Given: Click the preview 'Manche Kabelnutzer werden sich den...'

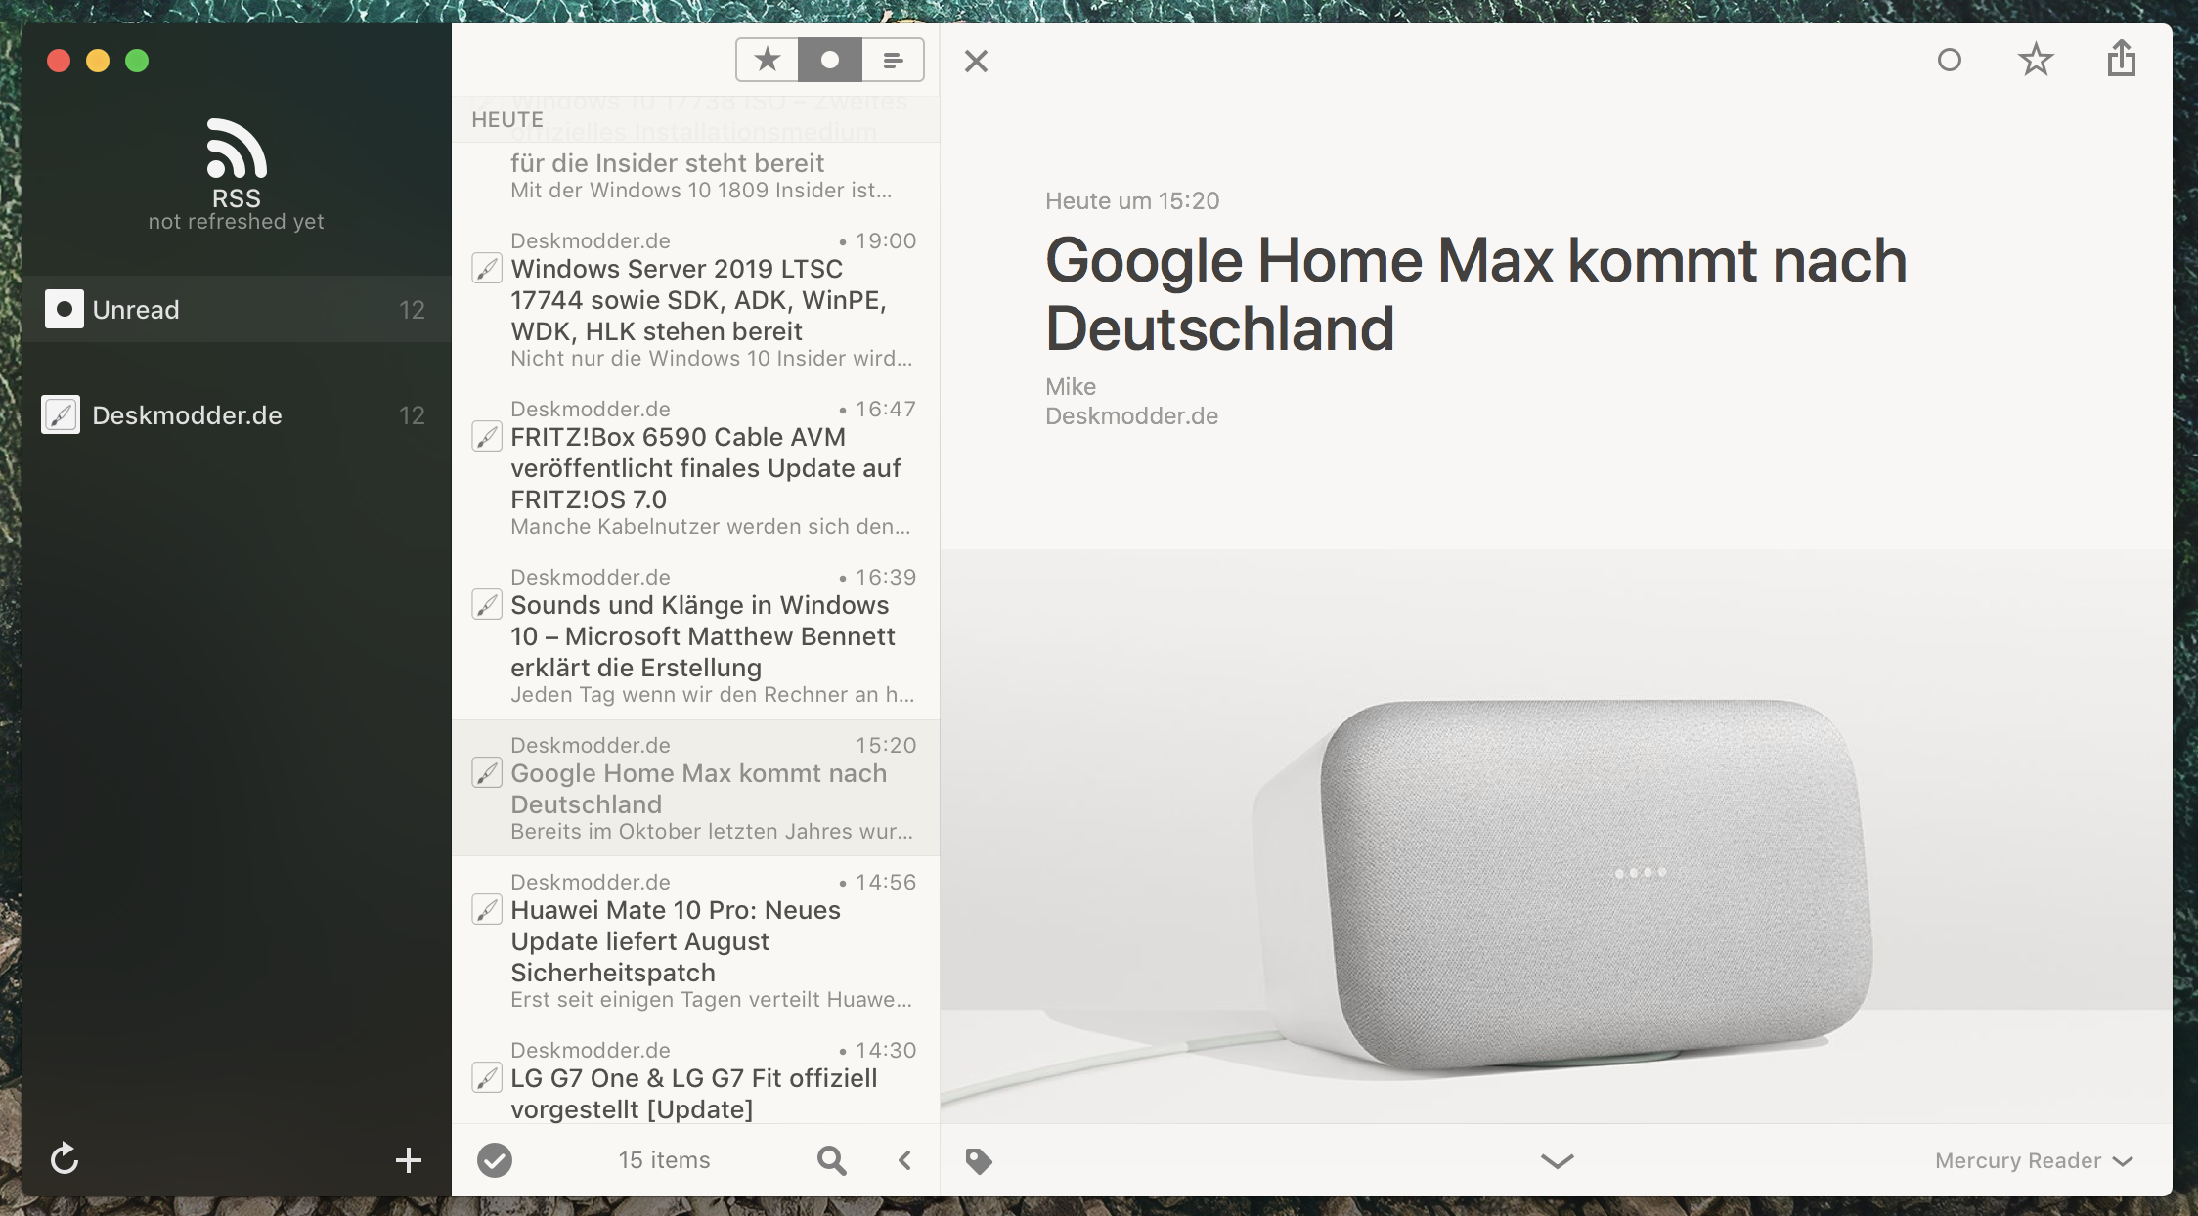Looking at the screenshot, I should point(711,527).
